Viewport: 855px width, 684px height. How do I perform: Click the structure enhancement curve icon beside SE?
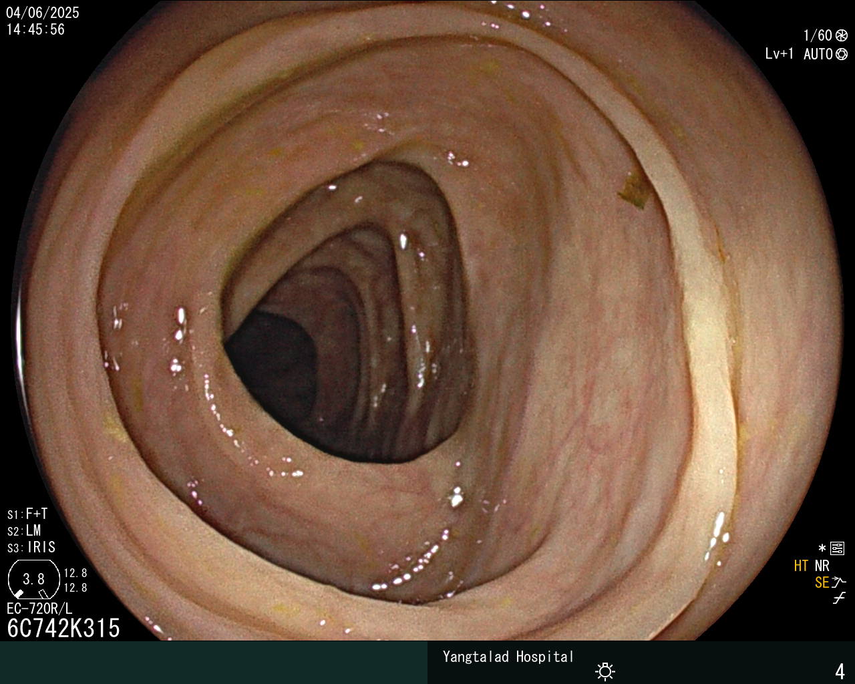tap(839, 582)
